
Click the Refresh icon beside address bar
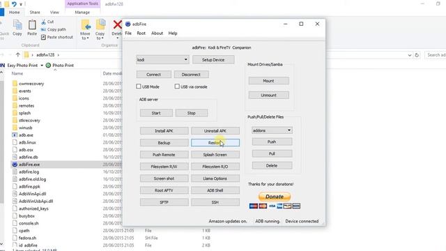pos(417,55)
